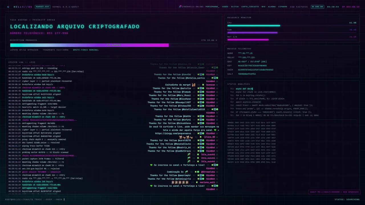Click the @NatallyCamila0310 follow message
The width and height of the screenshot is (365, 205).
coord(179,109)
